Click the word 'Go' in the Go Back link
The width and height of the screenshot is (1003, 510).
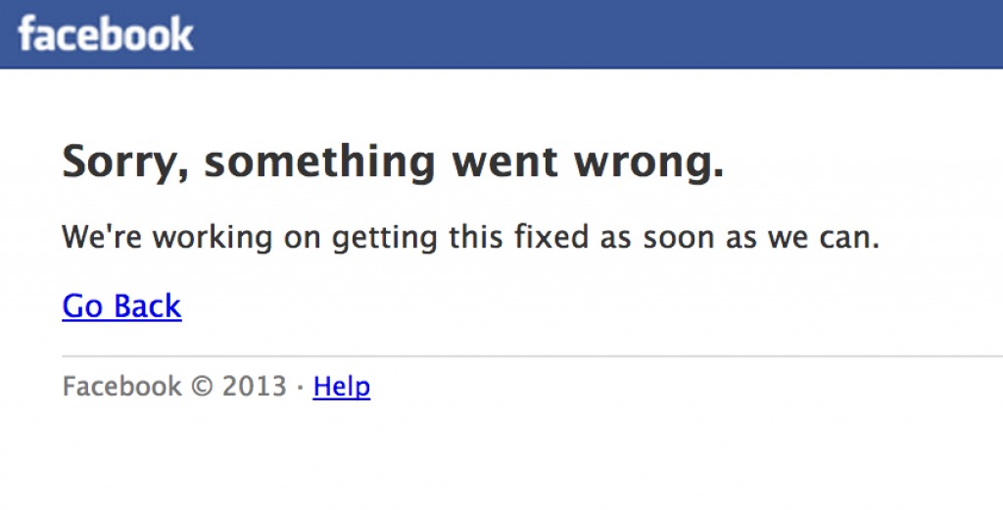(82, 306)
